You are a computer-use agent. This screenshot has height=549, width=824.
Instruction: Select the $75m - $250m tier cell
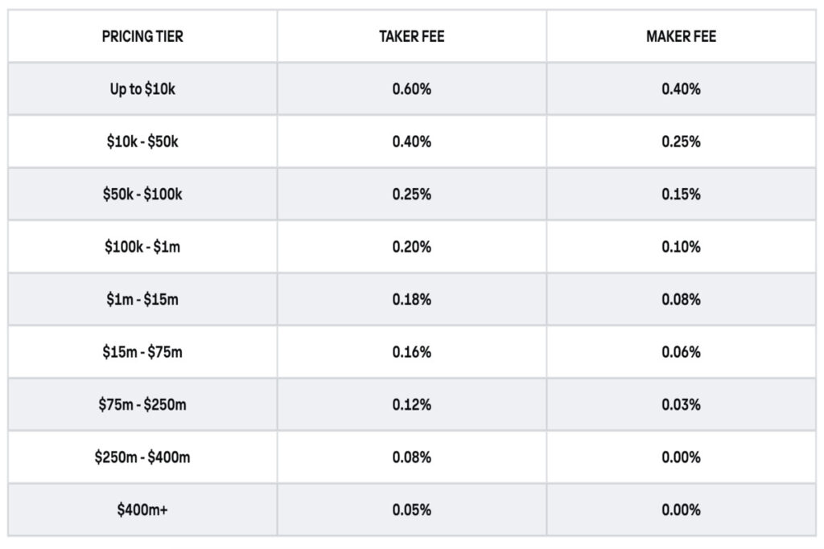click(x=142, y=404)
